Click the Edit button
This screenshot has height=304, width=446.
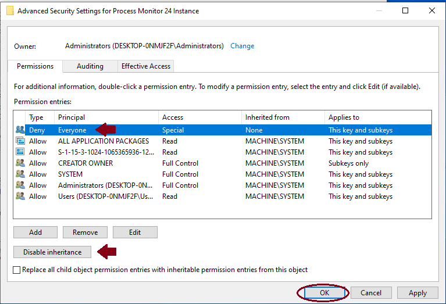click(x=135, y=233)
